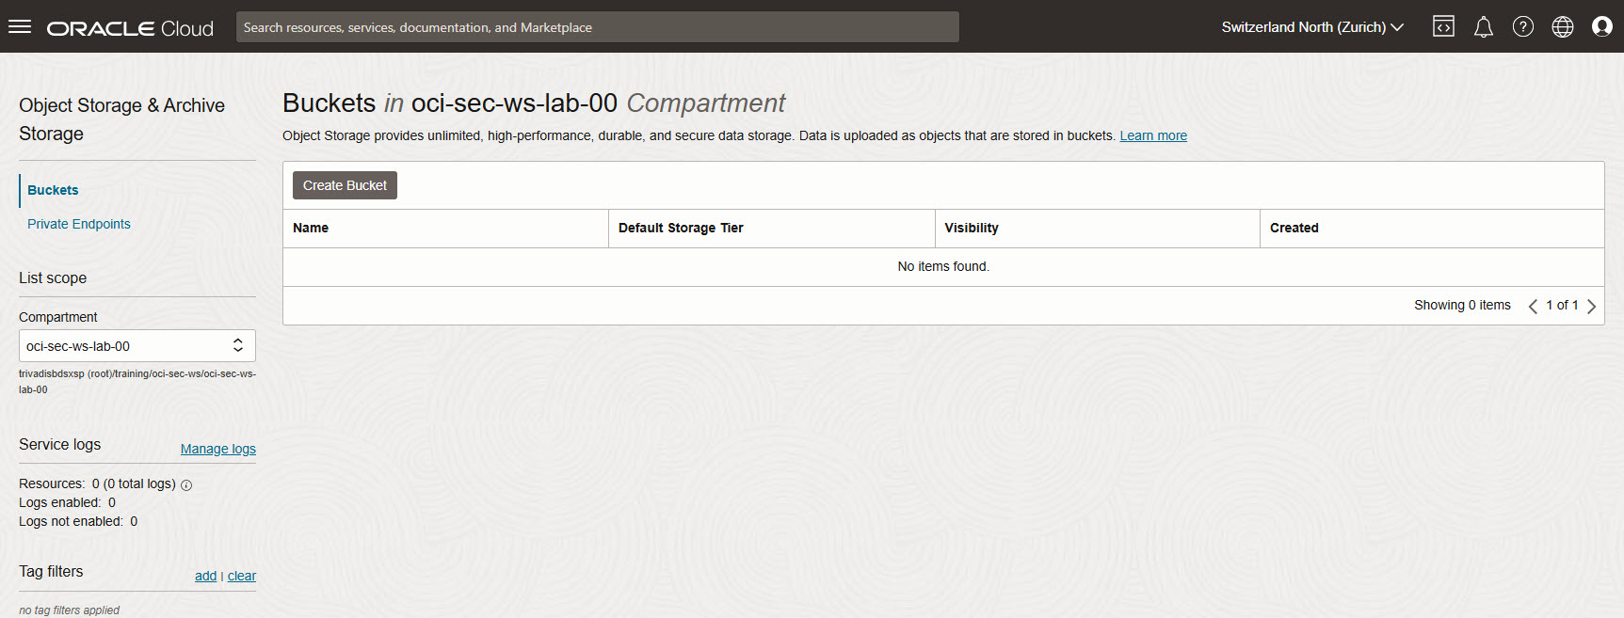Click the 'Logs not enabled: 0' line
The image size is (1624, 618).
coord(78,522)
